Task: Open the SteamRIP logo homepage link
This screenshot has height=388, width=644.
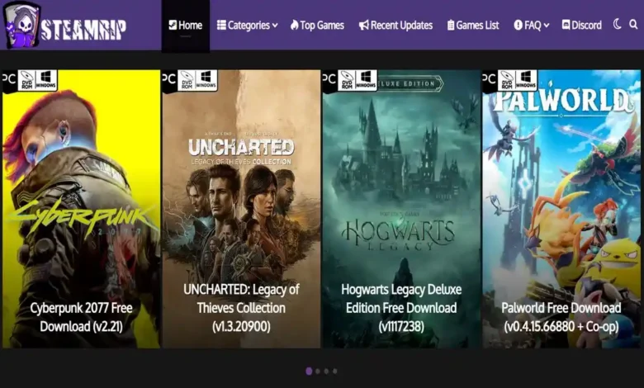Action: coord(64,25)
